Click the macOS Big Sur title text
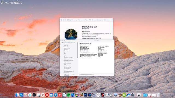The width and height of the screenshot is (175, 98). (x=89, y=27)
